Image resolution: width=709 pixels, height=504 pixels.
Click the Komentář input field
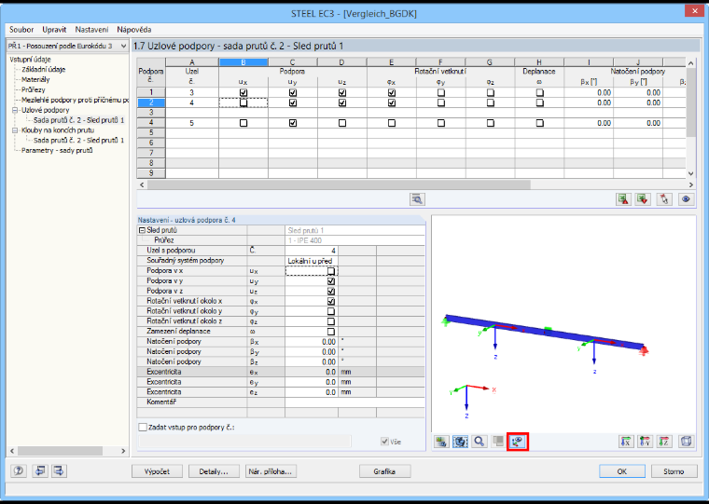(354, 402)
